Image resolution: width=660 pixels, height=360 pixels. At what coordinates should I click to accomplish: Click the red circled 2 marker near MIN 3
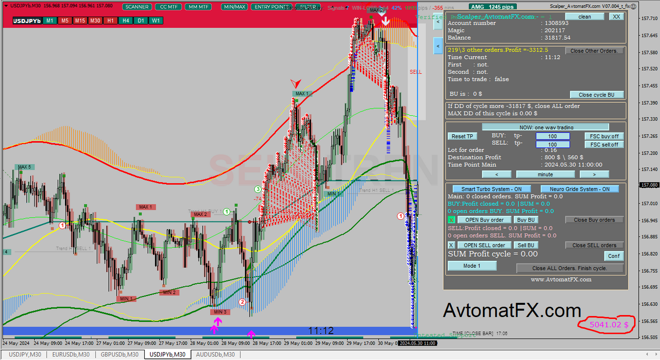coord(243,302)
